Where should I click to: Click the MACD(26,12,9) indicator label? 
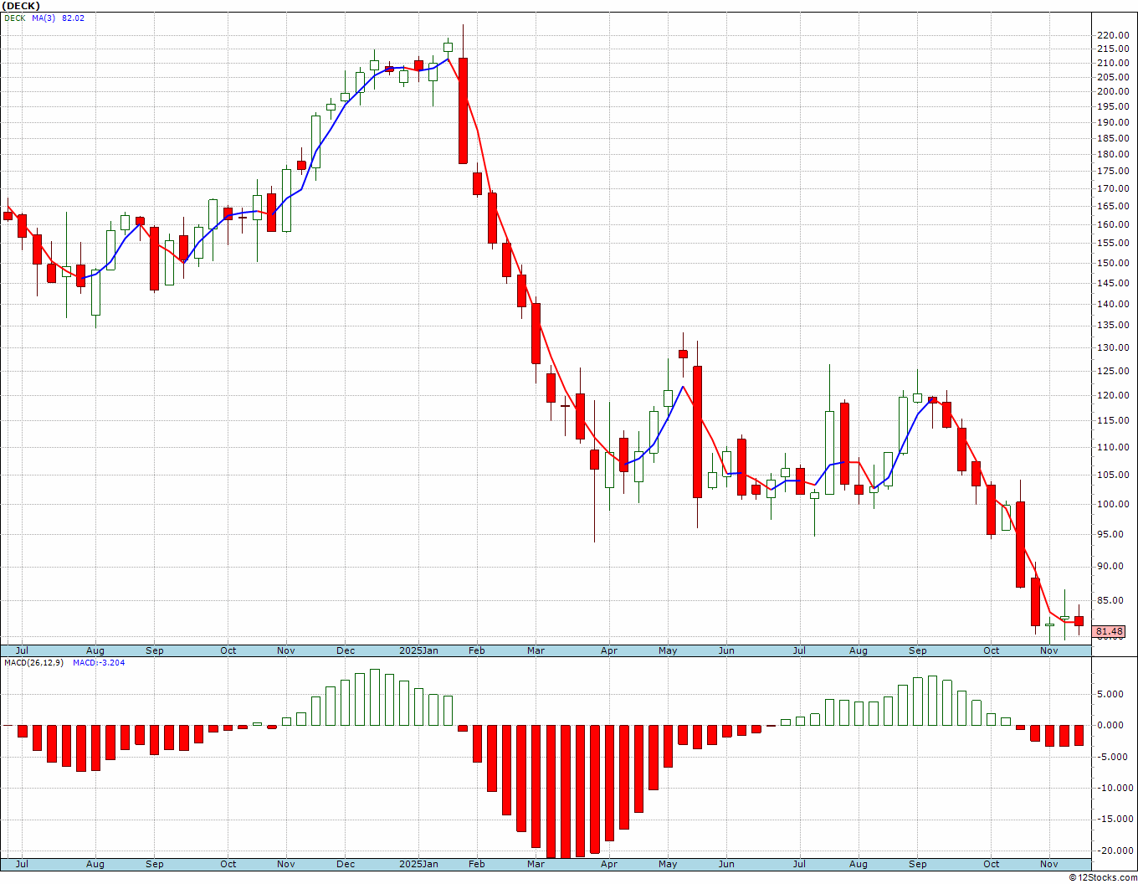33,662
